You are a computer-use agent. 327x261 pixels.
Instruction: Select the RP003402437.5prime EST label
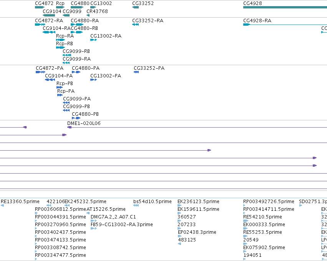point(60,233)
